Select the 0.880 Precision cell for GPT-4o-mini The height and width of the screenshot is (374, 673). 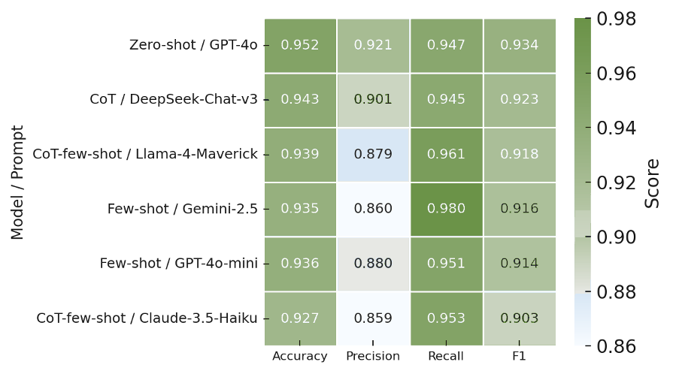(373, 264)
